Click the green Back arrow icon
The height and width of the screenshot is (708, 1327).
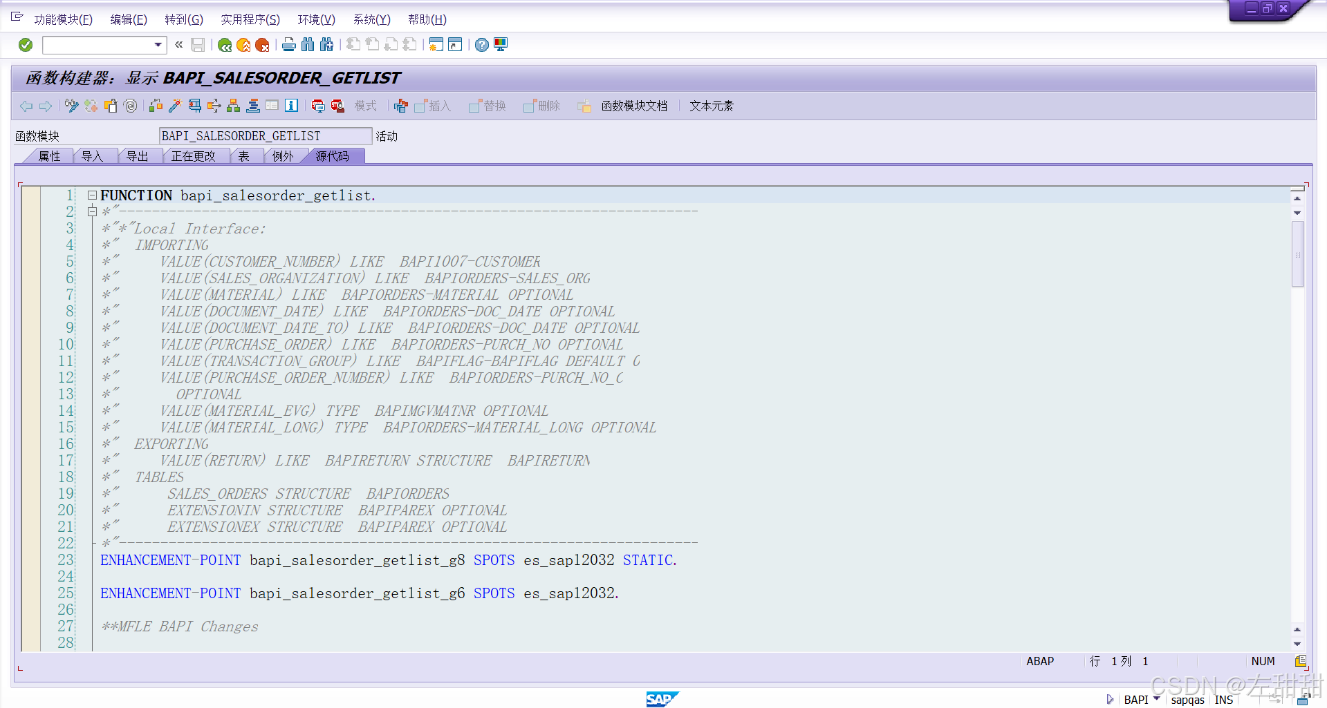coord(225,45)
